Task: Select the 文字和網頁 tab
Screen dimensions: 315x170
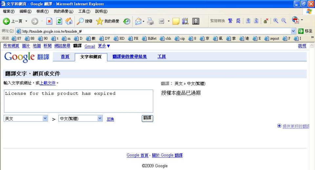Action: point(91,57)
